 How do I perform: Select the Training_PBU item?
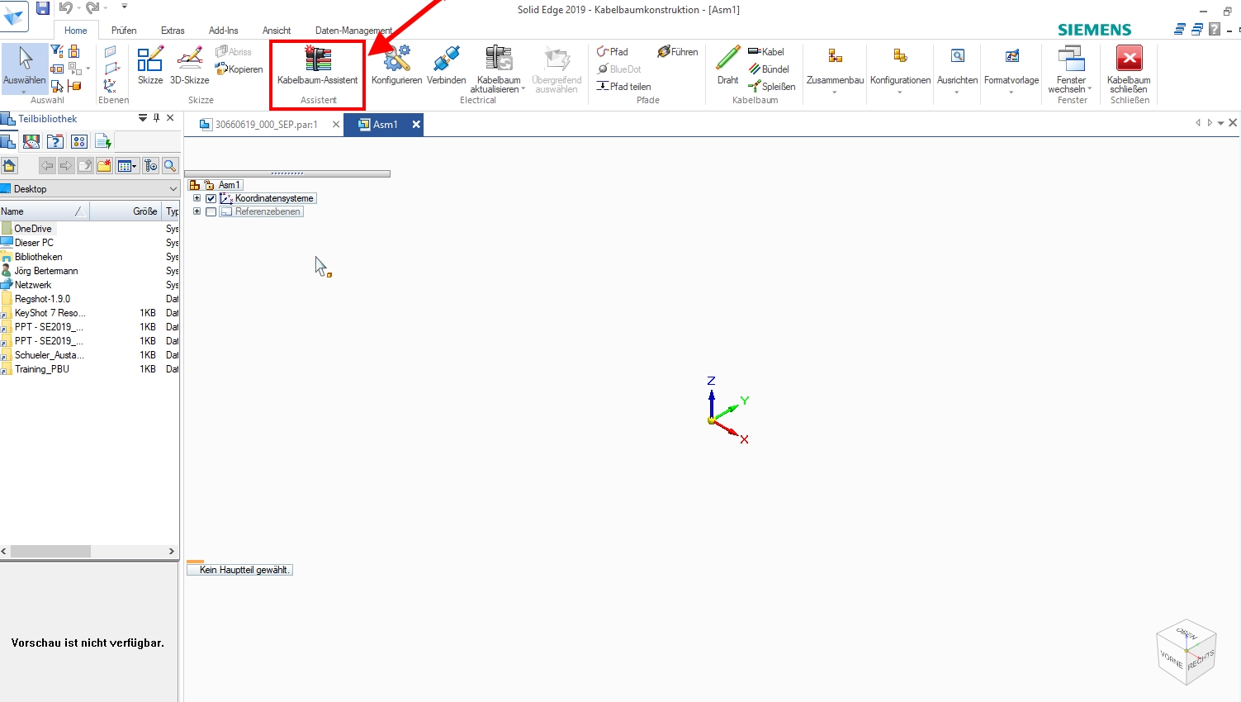42,369
